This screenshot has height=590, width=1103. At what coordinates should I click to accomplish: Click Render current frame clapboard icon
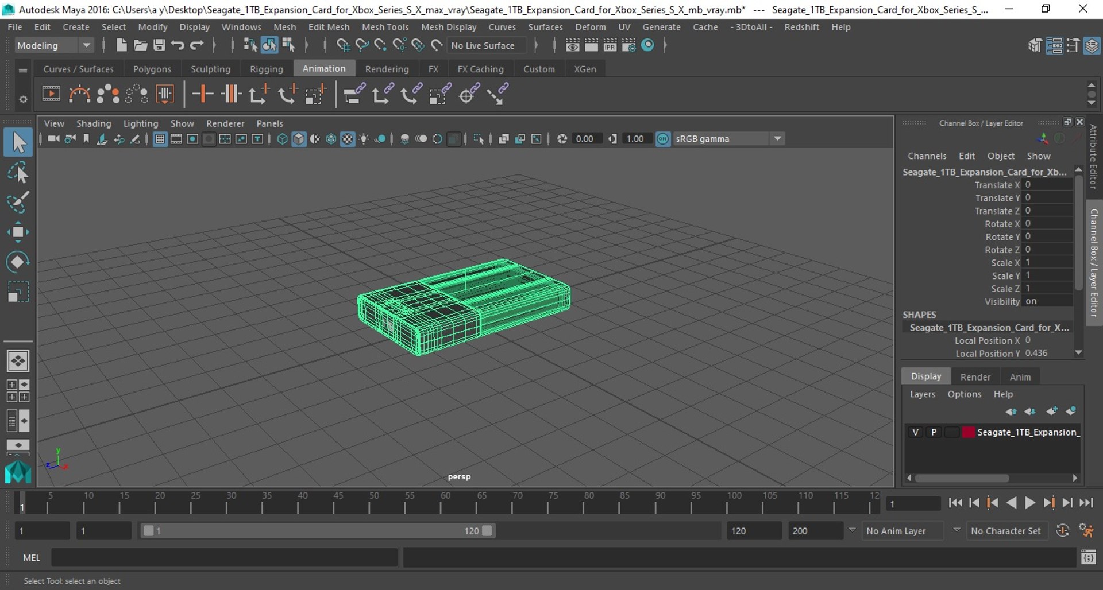[x=591, y=45]
